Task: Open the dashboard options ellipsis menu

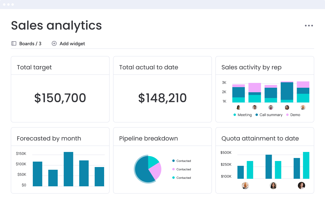Action: (x=309, y=25)
